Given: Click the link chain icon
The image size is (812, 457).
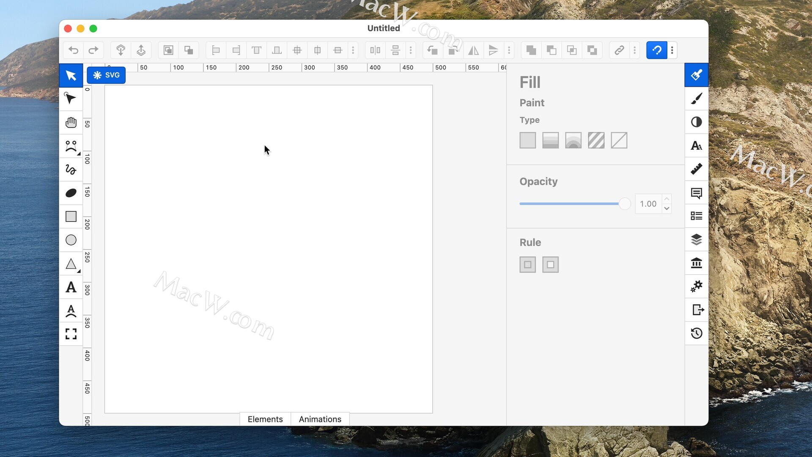Looking at the screenshot, I should coord(619,50).
